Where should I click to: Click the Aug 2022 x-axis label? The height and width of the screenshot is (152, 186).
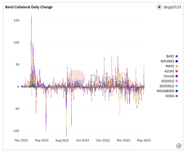(62, 141)
